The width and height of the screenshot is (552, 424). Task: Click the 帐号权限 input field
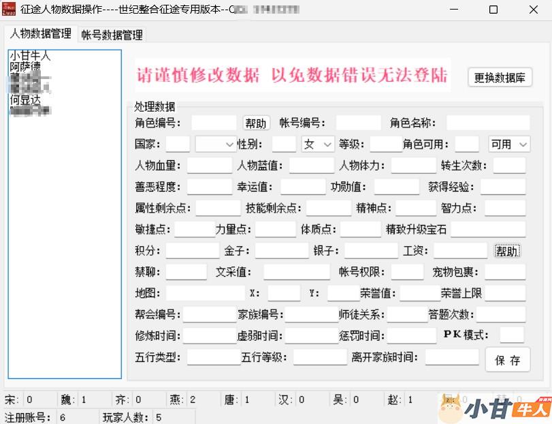click(407, 272)
